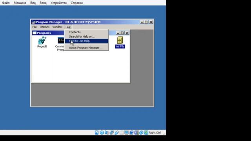Minimize the Program Manager window

coord(142,22)
